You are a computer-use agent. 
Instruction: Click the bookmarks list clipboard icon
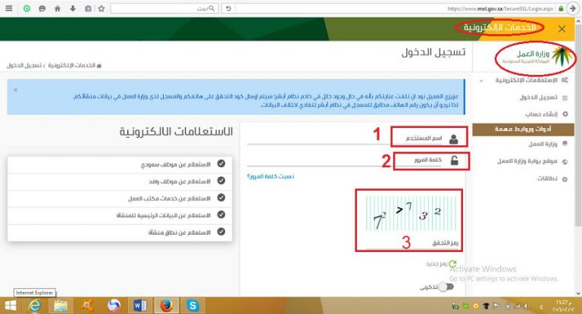coord(88,8)
